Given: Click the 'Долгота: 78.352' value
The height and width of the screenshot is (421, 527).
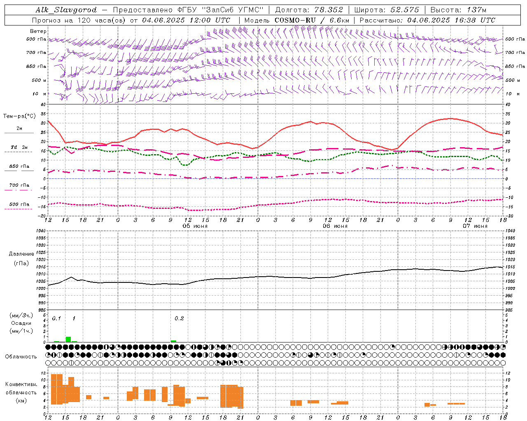Looking at the screenshot, I should pos(309,10).
